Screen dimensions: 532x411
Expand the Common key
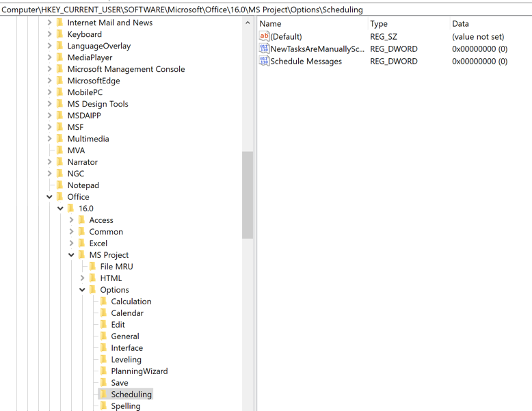click(71, 231)
